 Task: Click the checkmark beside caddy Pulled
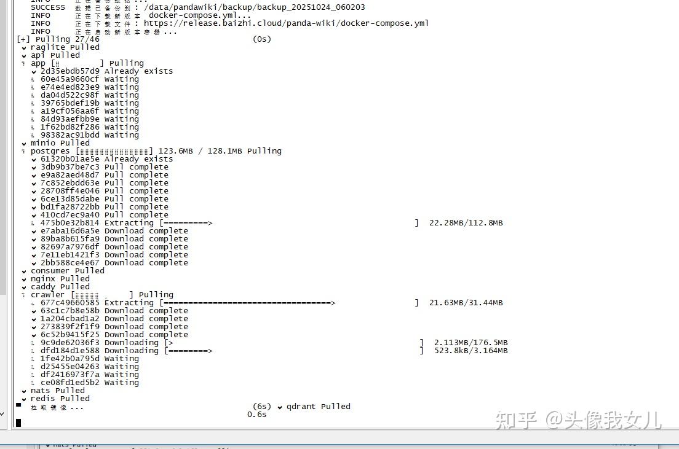(x=24, y=287)
